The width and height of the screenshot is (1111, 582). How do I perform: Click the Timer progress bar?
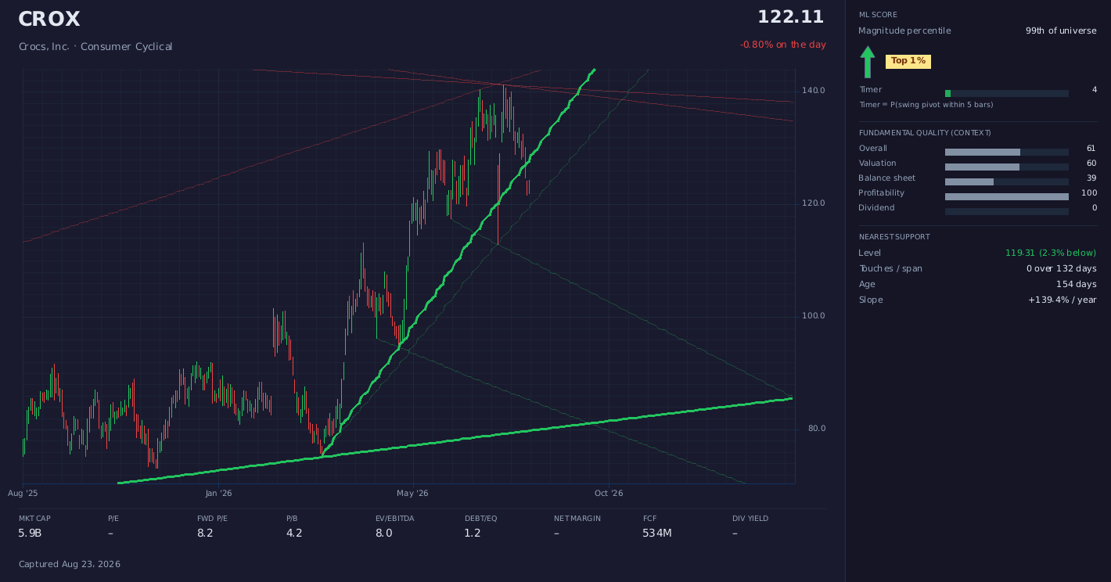pyautogui.click(x=1007, y=93)
